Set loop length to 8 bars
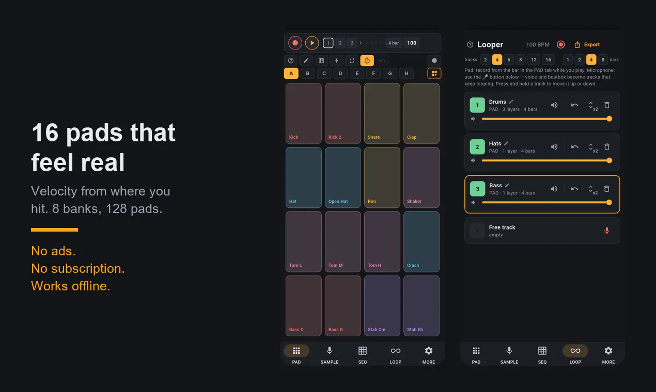The width and height of the screenshot is (656, 392). (603, 59)
